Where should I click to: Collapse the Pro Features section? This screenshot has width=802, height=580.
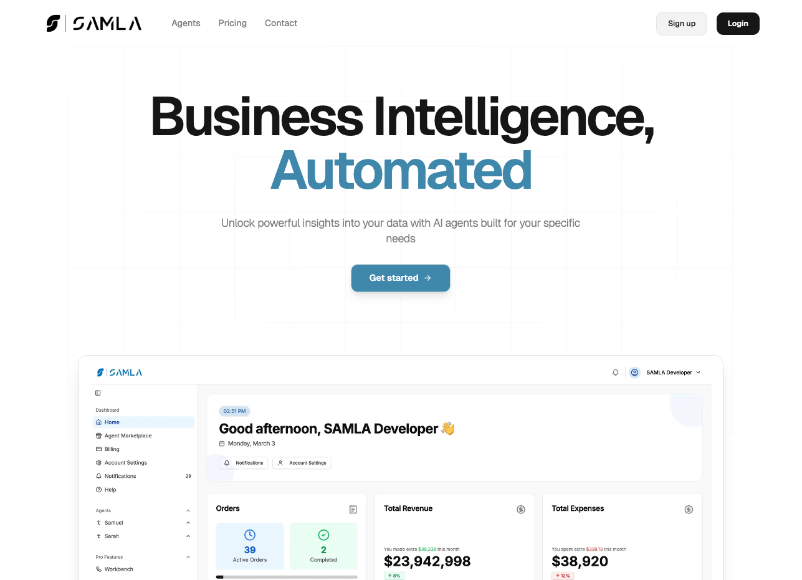click(x=188, y=558)
